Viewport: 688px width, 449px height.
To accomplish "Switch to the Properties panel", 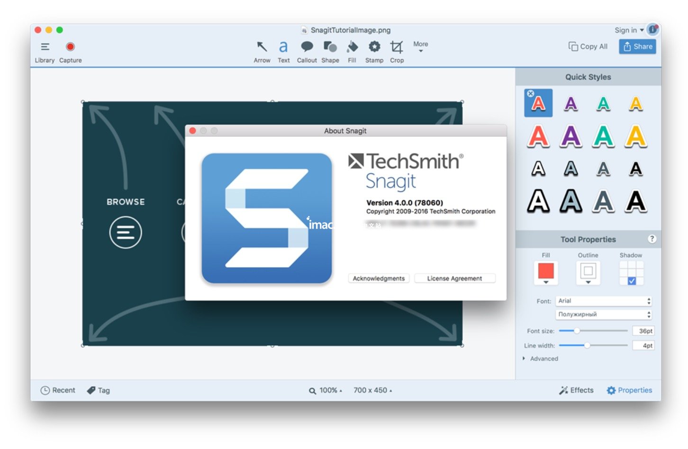I will pos(629,390).
